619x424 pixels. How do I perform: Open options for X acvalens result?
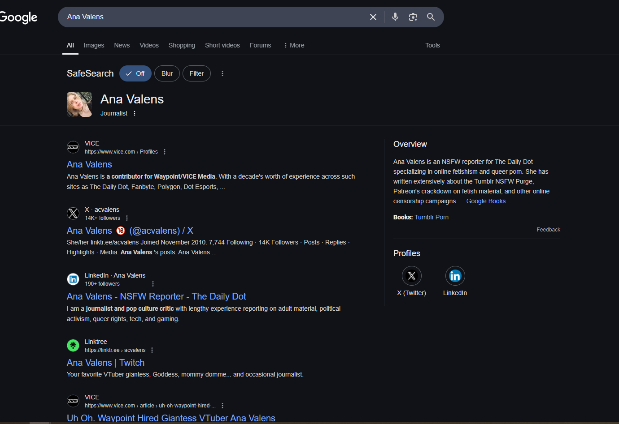(x=127, y=218)
